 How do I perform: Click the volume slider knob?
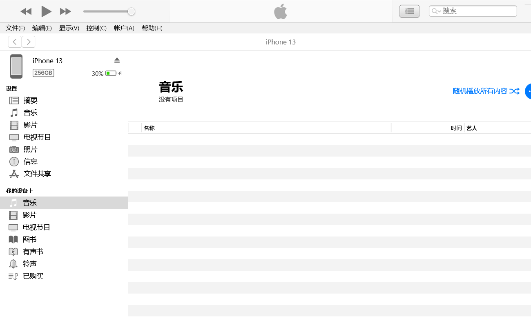coord(131,11)
